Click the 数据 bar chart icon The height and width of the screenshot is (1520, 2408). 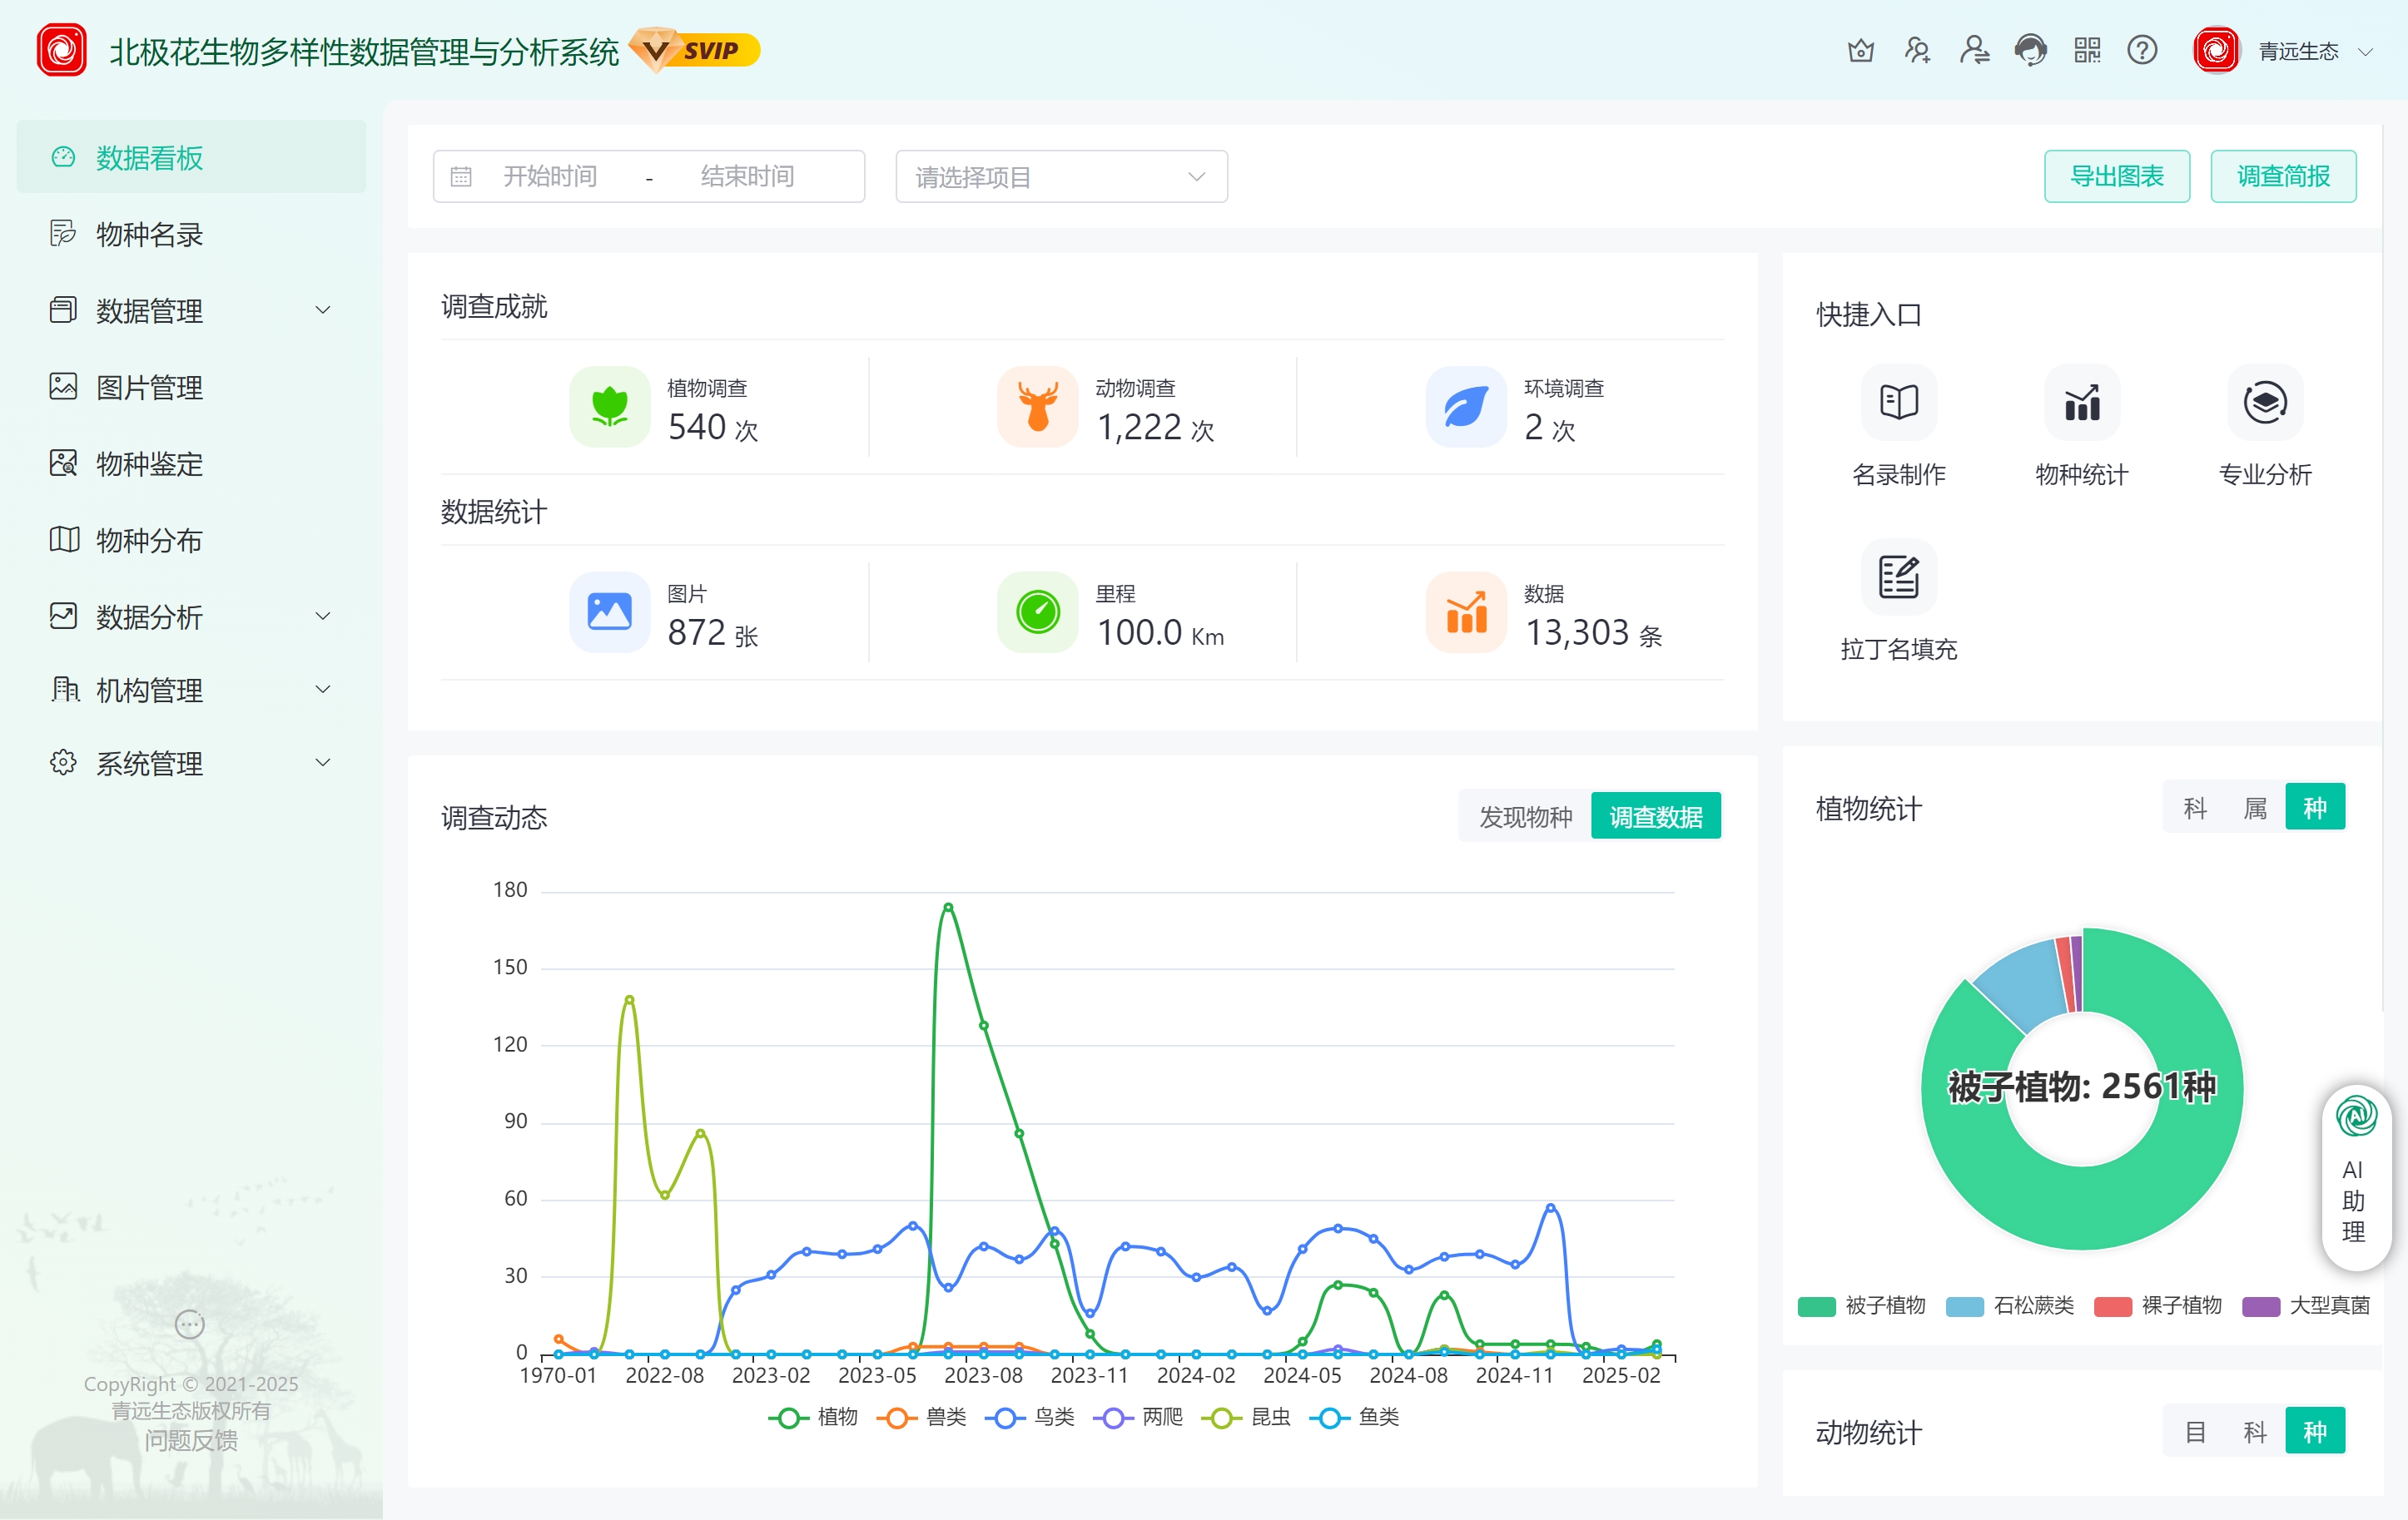pyautogui.click(x=1466, y=611)
